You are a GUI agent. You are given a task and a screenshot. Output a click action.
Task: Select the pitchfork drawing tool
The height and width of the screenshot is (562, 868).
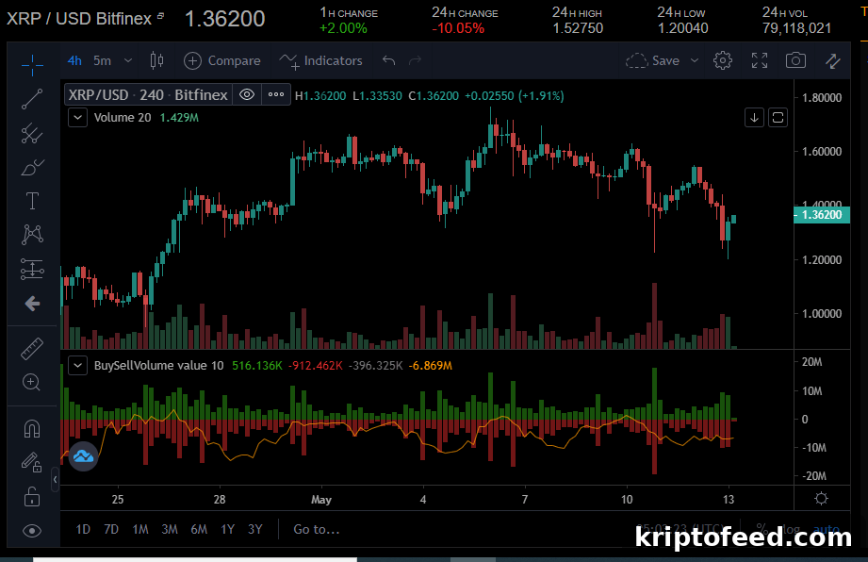click(x=32, y=134)
